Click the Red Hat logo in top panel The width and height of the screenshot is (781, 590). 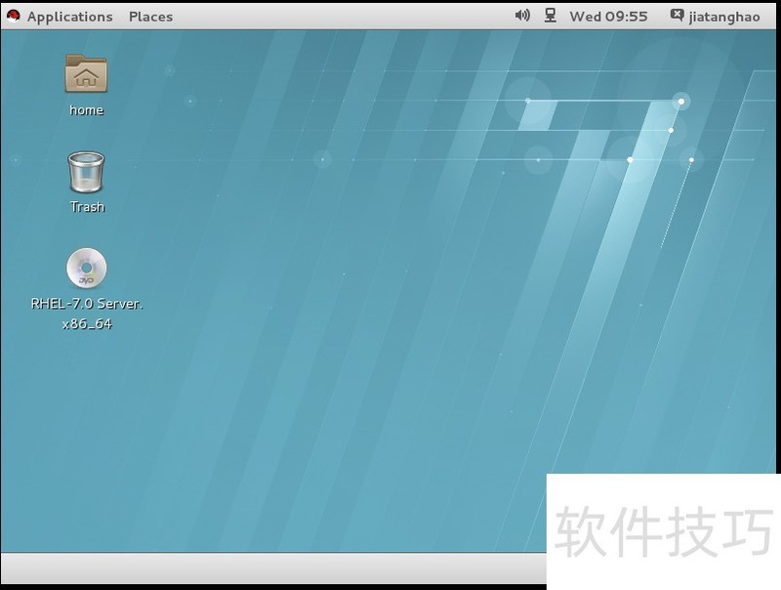(x=14, y=16)
